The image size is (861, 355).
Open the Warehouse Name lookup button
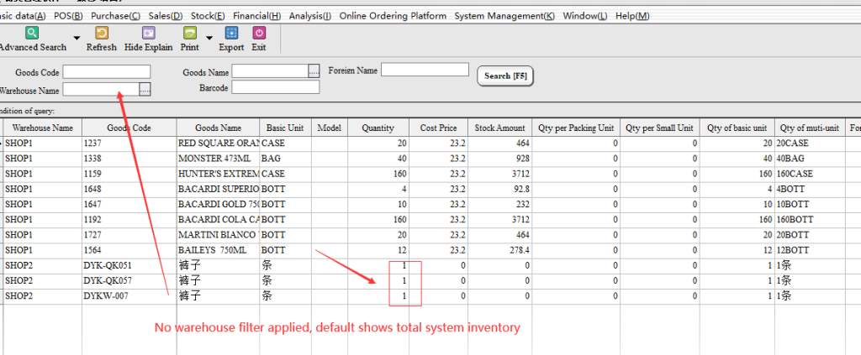(x=145, y=88)
